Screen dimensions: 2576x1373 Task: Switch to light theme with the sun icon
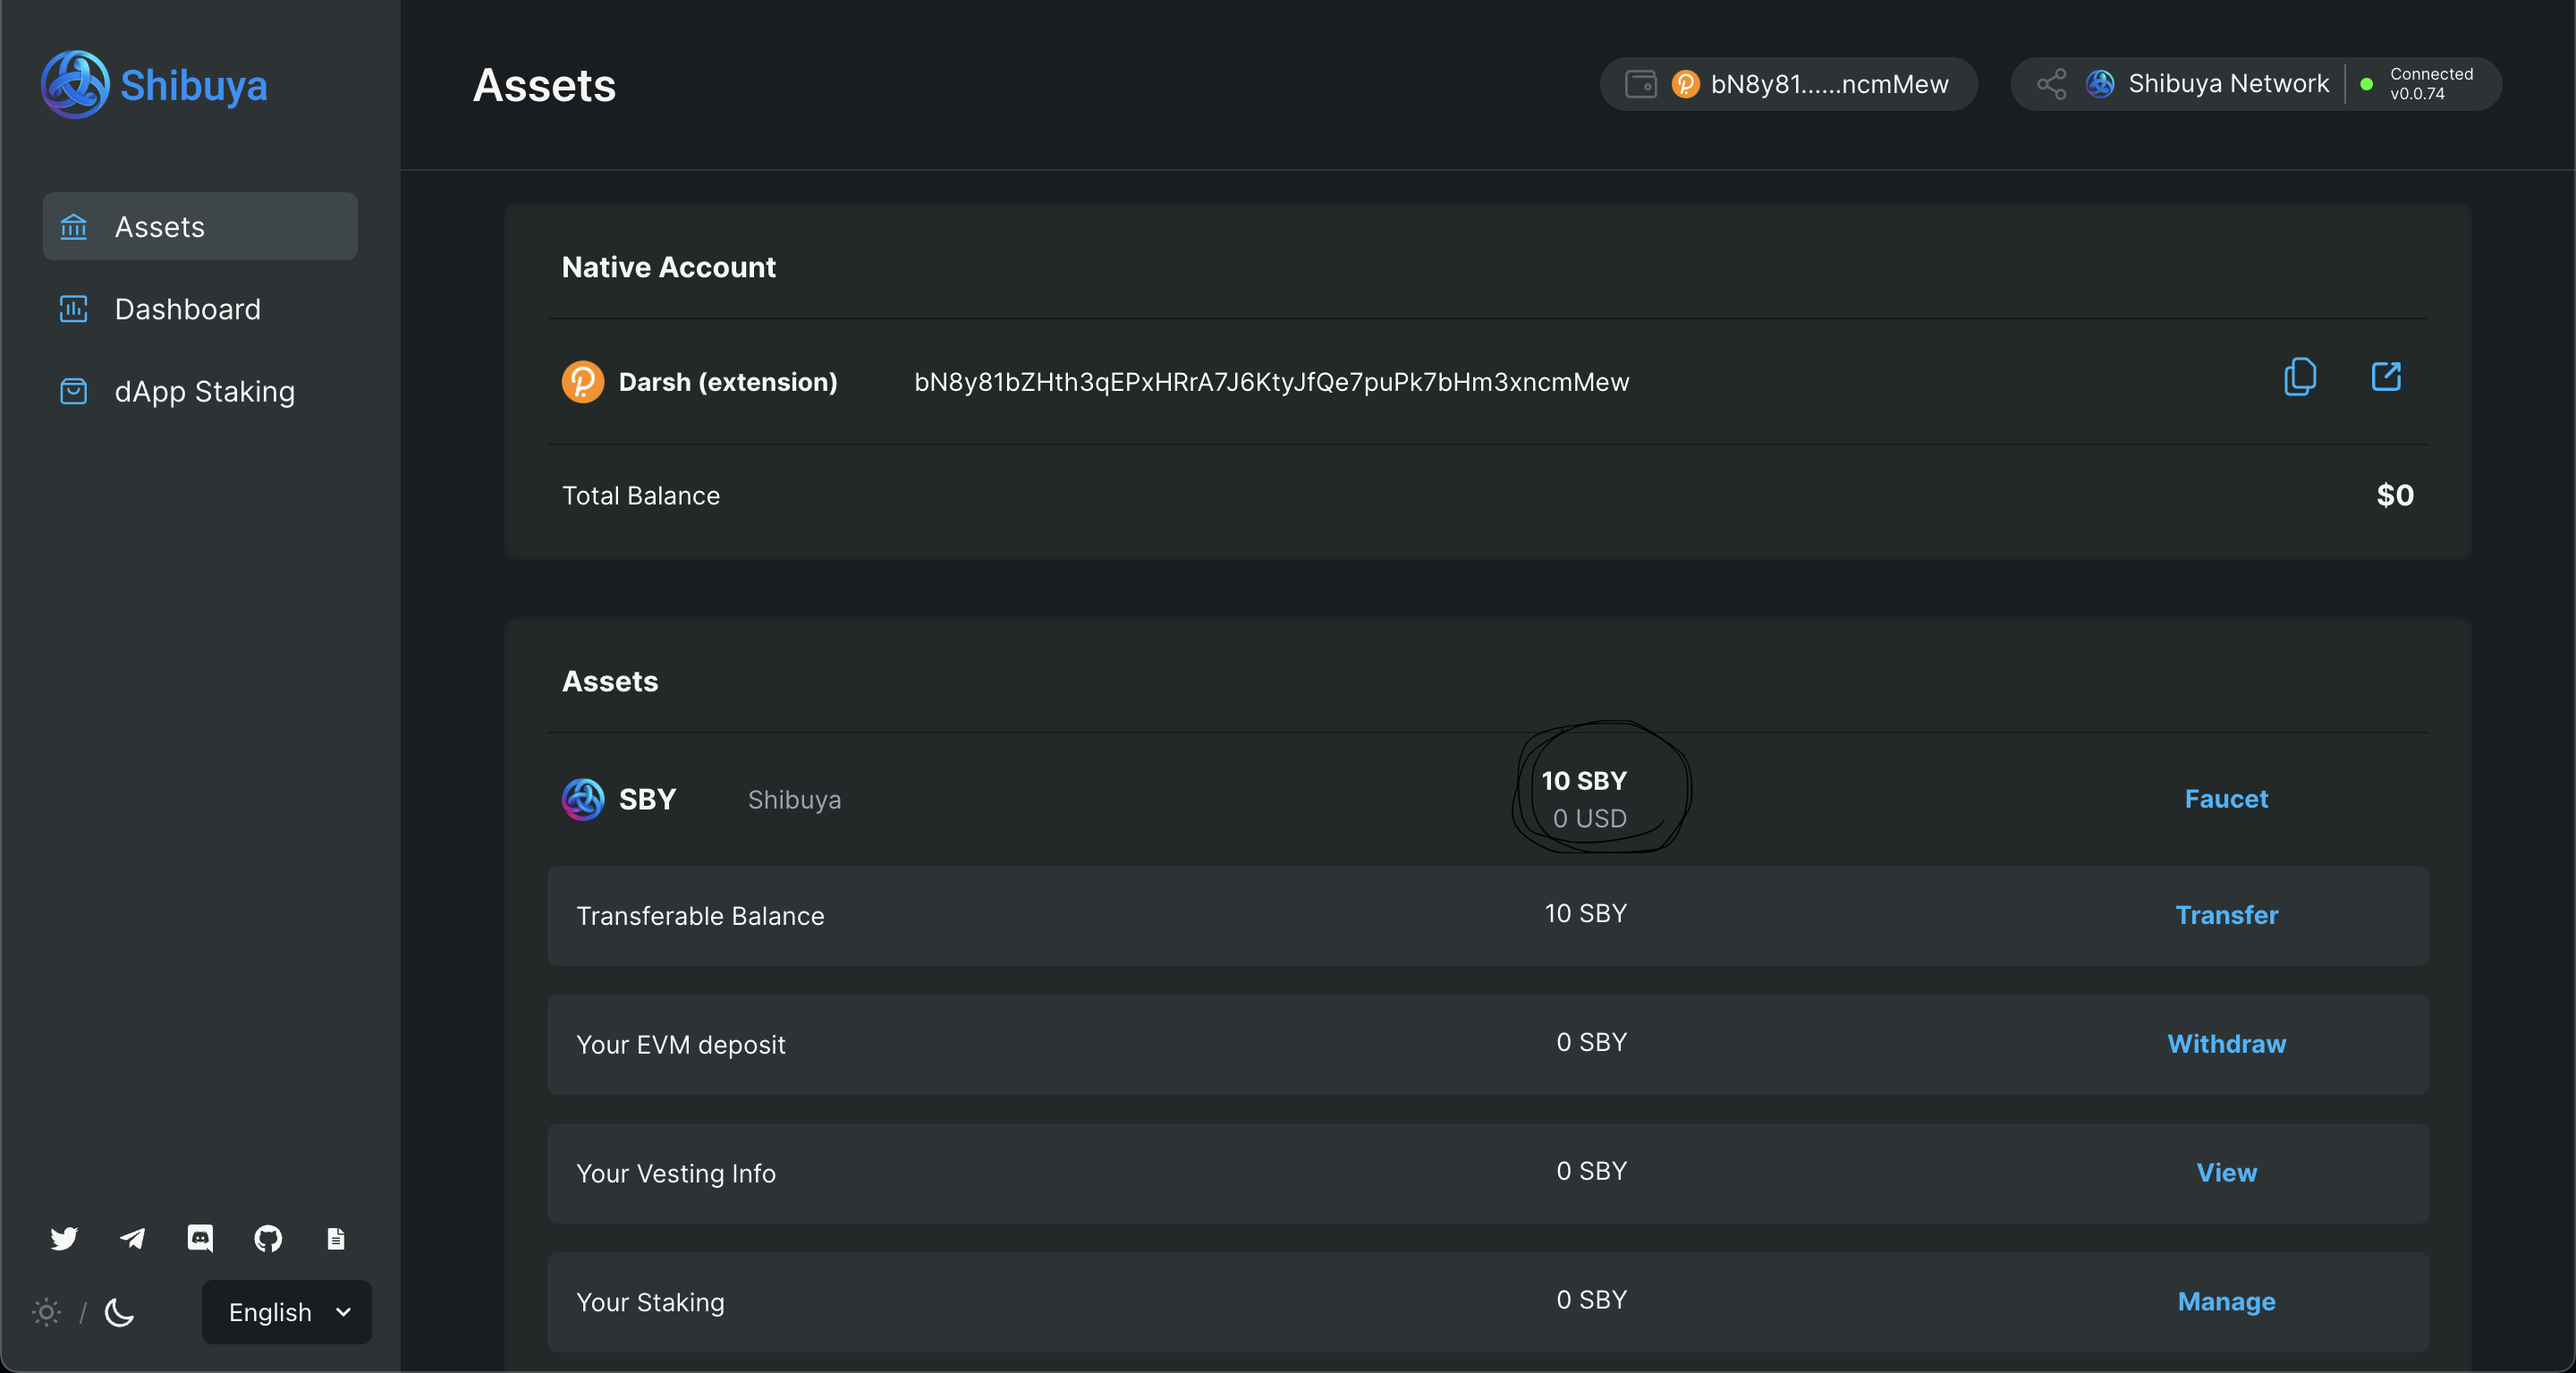[x=46, y=1312]
